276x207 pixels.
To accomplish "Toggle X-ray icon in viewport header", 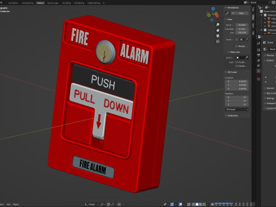I will [189, 204].
